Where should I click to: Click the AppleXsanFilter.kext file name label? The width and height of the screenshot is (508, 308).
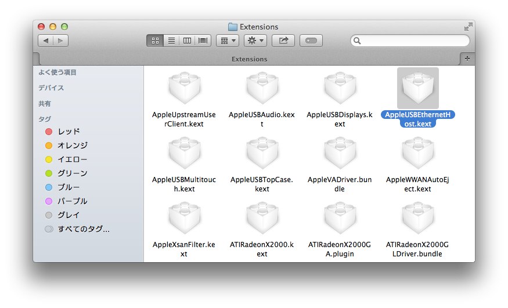[184, 249]
